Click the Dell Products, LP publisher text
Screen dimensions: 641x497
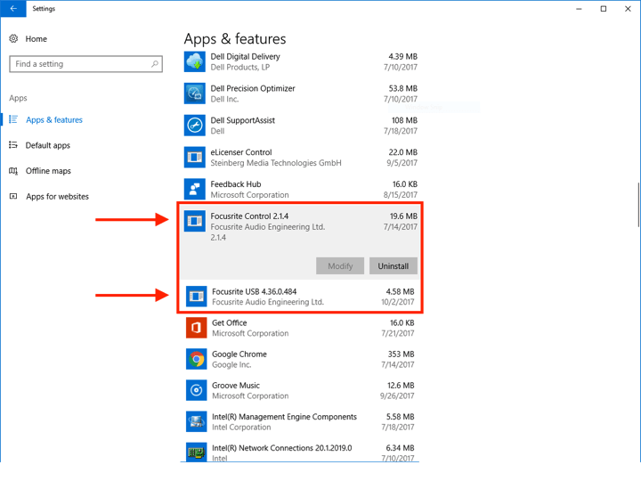coord(240,67)
